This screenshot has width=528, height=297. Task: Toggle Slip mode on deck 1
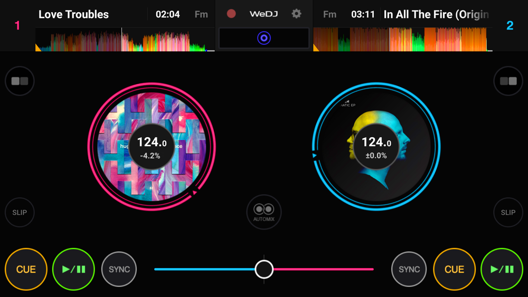pyautogui.click(x=20, y=212)
